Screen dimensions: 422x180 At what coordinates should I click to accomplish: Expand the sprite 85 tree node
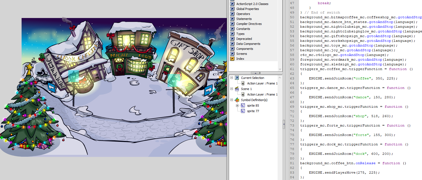pyautogui.click(x=237, y=106)
